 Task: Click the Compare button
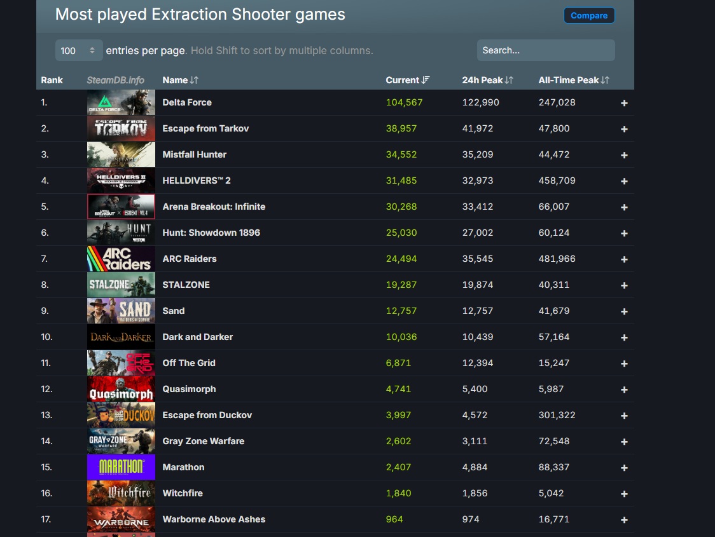coord(588,15)
